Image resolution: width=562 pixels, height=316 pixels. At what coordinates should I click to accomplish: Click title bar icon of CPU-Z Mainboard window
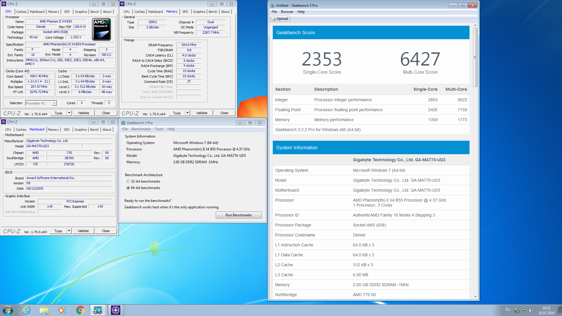4,122
